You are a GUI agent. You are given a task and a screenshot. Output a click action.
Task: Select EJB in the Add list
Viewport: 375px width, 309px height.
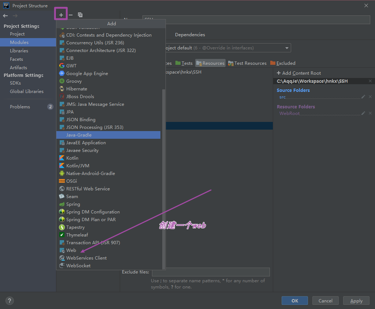tap(108, 58)
